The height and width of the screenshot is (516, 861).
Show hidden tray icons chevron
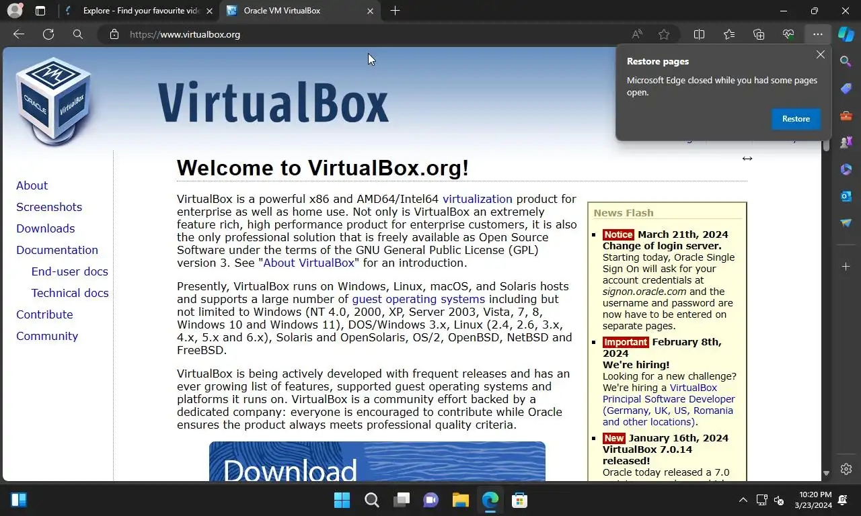(x=743, y=500)
